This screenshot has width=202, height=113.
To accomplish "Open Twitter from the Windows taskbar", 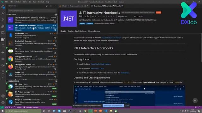I will click(59, 111).
